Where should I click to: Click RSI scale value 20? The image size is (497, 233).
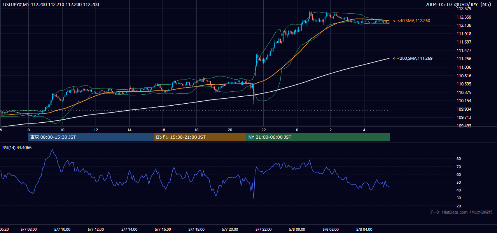(x=459, y=206)
